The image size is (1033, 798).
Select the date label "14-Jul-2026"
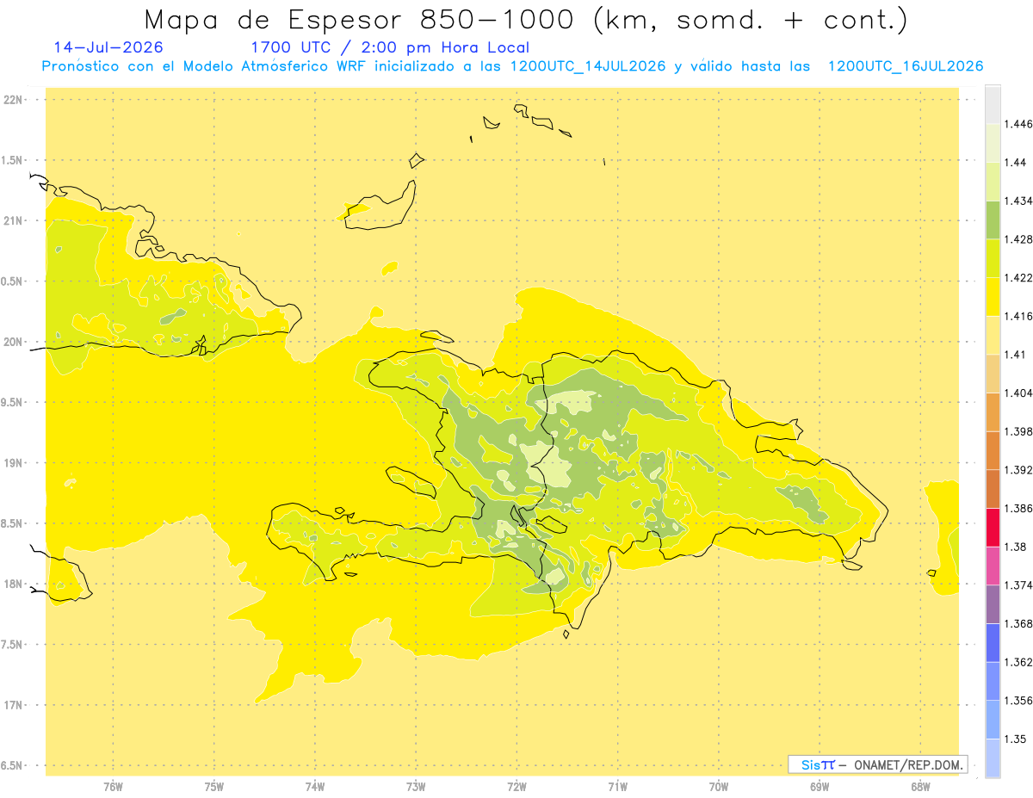click(x=108, y=47)
